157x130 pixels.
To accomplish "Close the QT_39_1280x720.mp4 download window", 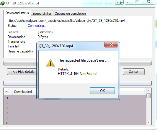I will pyautogui.click(x=148, y=2).
